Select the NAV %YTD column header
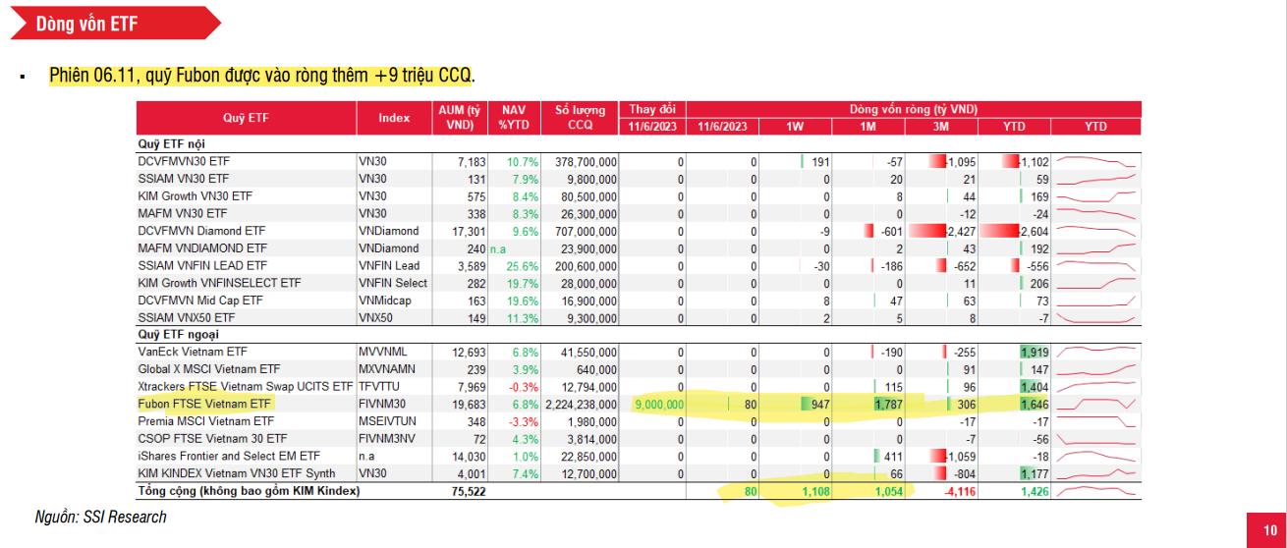 coord(514,118)
